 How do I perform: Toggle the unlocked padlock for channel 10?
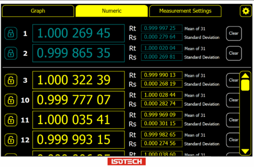click(11, 100)
